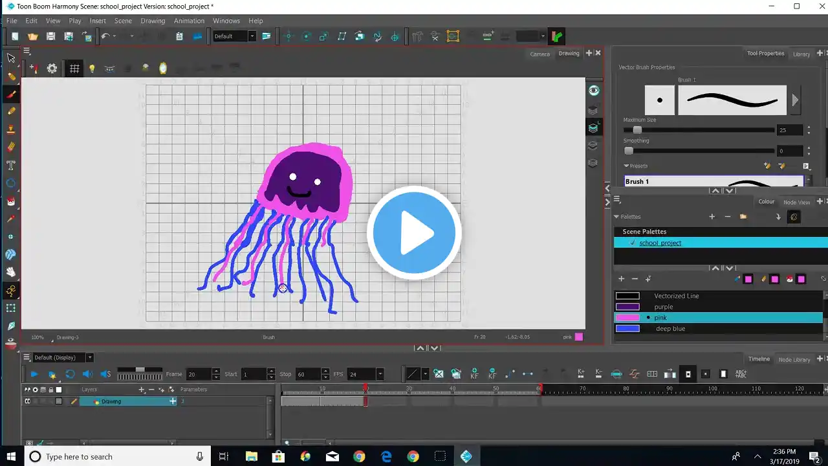Open the Default workspace dropdown
The height and width of the screenshot is (466, 828).
252,36
